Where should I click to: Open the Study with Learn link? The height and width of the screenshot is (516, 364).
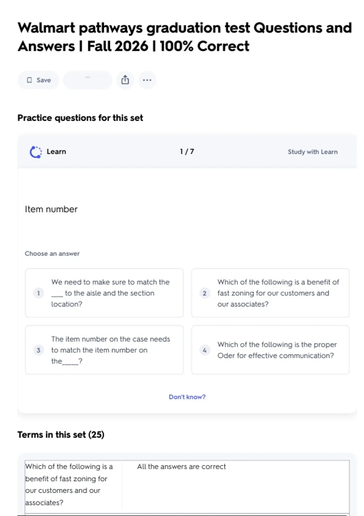point(312,152)
